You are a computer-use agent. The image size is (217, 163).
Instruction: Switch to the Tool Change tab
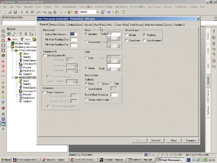(x=136, y=25)
